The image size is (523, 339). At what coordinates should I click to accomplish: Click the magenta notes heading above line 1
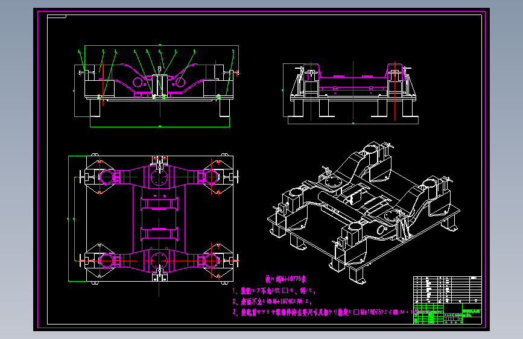[x=285, y=279]
